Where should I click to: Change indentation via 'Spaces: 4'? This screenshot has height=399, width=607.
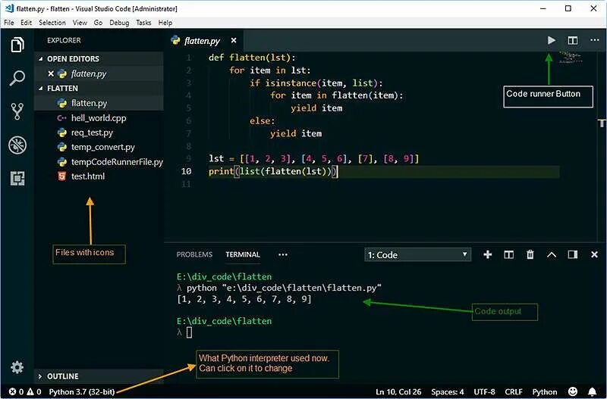448,391
